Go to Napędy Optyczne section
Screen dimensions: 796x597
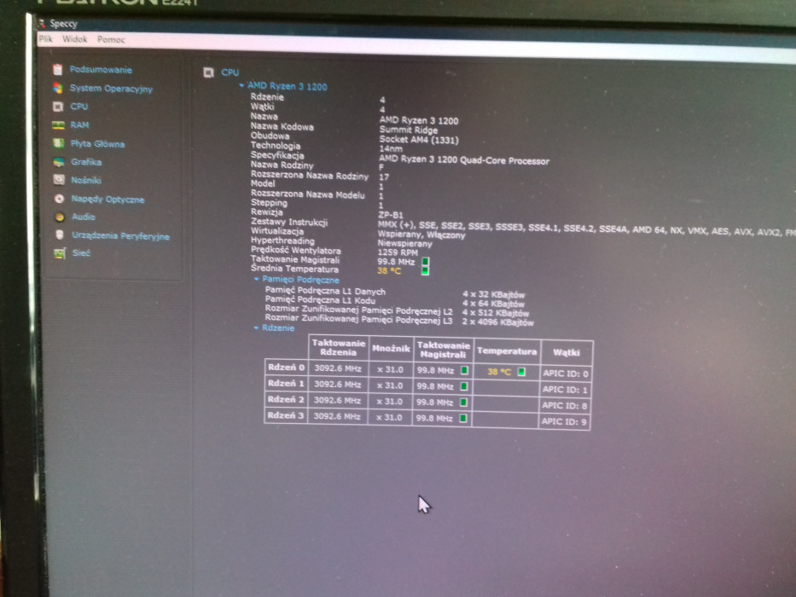[107, 199]
